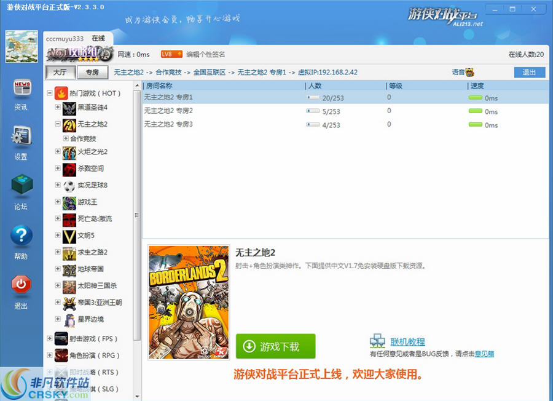Click the 角色扮演 RPG category icon

pos(61,355)
